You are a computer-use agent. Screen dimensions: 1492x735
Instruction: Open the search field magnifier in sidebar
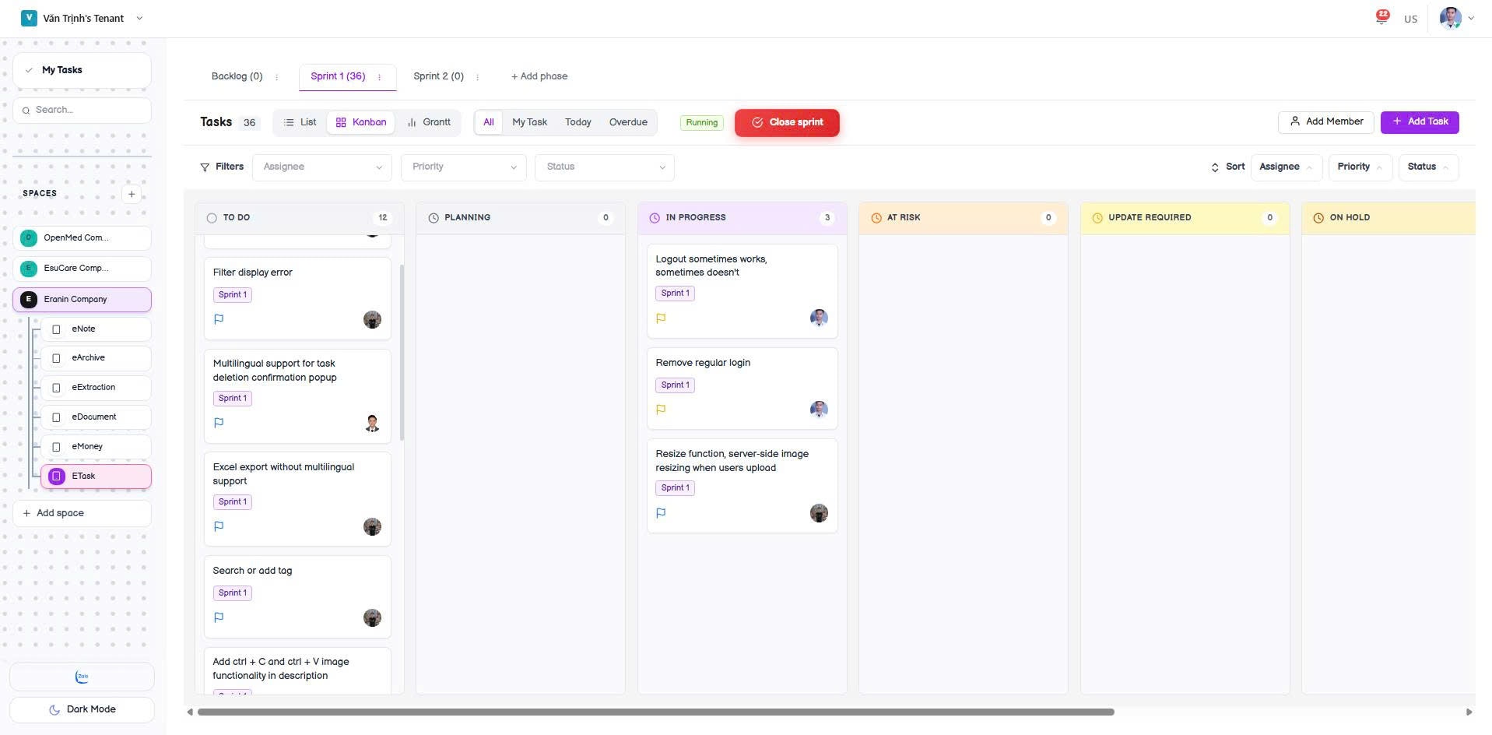(x=27, y=110)
